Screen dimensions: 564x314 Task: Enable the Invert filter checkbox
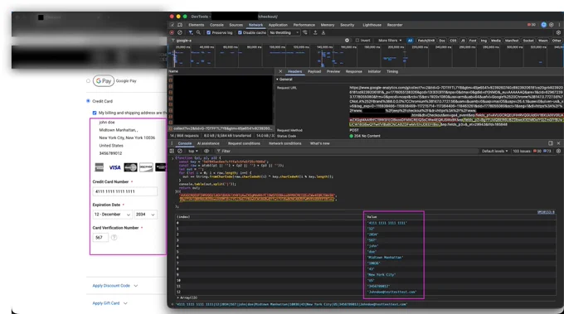tap(357, 41)
